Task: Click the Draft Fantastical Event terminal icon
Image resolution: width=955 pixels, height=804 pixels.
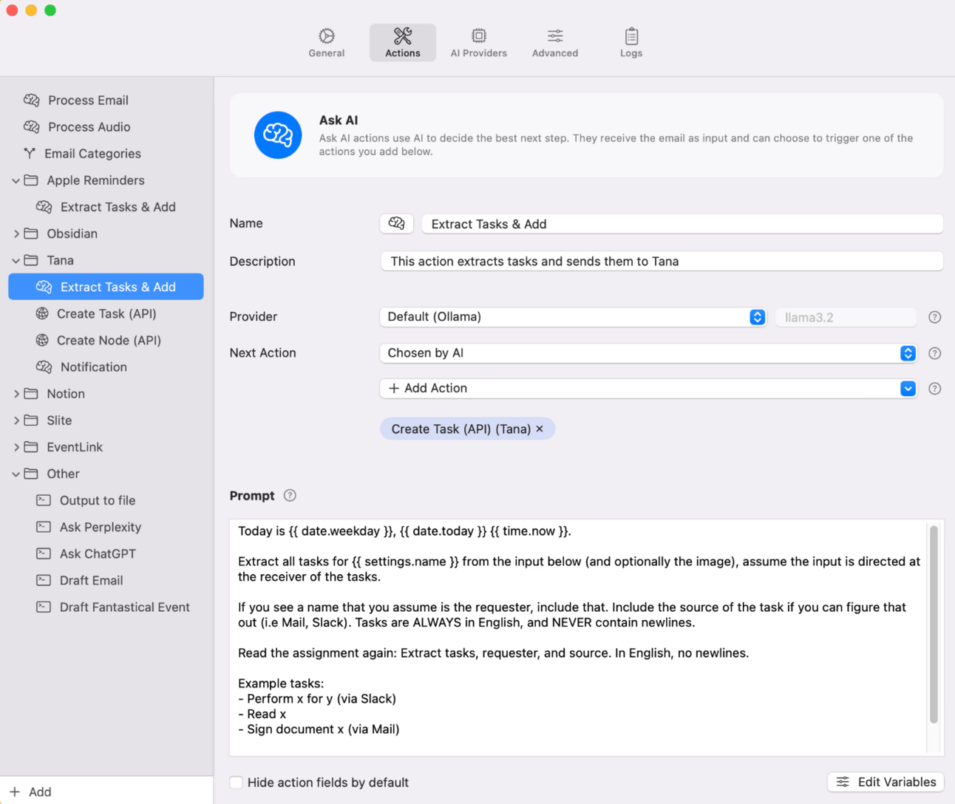Action: [x=44, y=607]
